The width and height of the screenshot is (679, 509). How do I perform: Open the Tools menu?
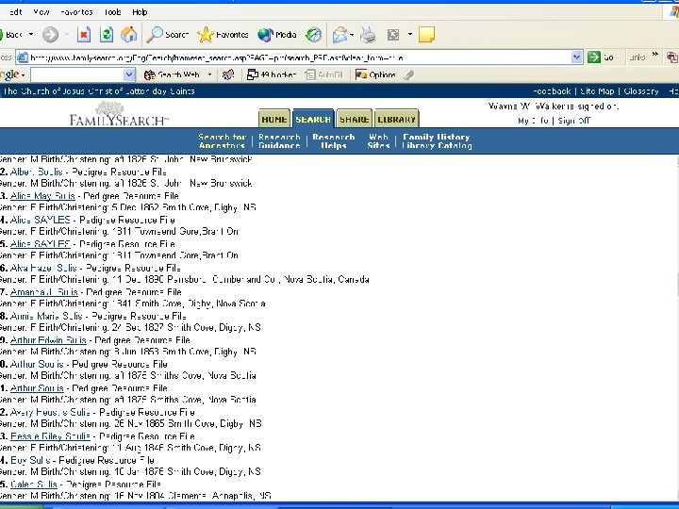(112, 12)
